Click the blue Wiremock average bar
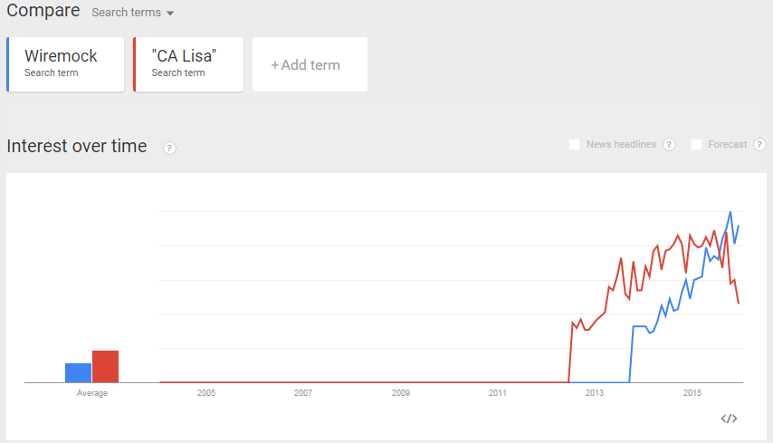Viewport: 773px width, 443px height. pyautogui.click(x=78, y=372)
